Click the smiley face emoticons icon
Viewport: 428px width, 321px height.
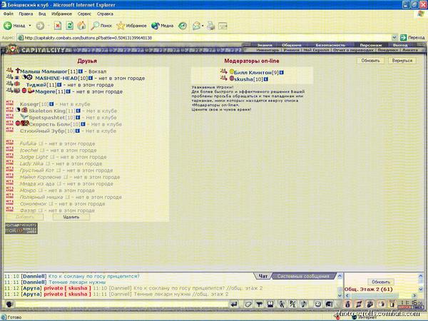click(x=317, y=304)
